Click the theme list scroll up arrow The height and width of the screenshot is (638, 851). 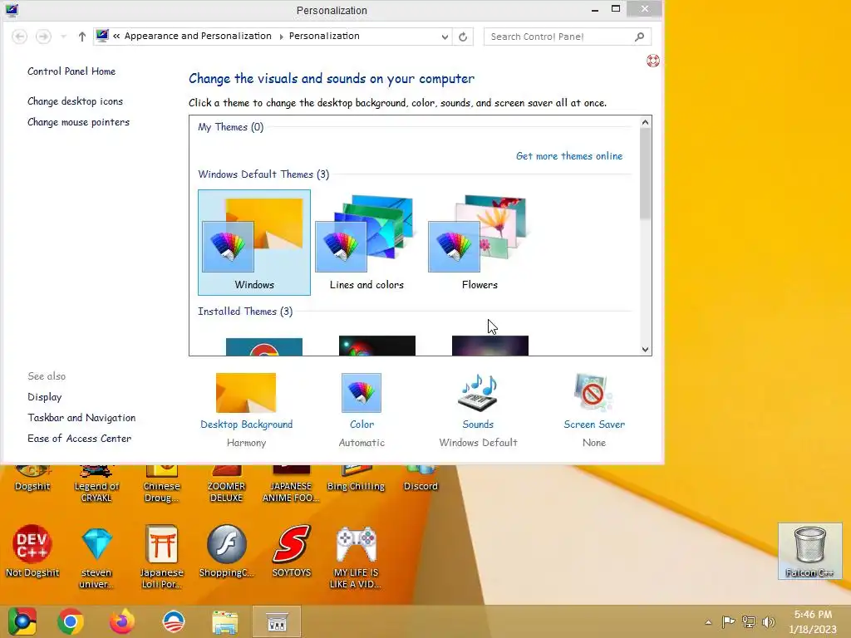(645, 122)
